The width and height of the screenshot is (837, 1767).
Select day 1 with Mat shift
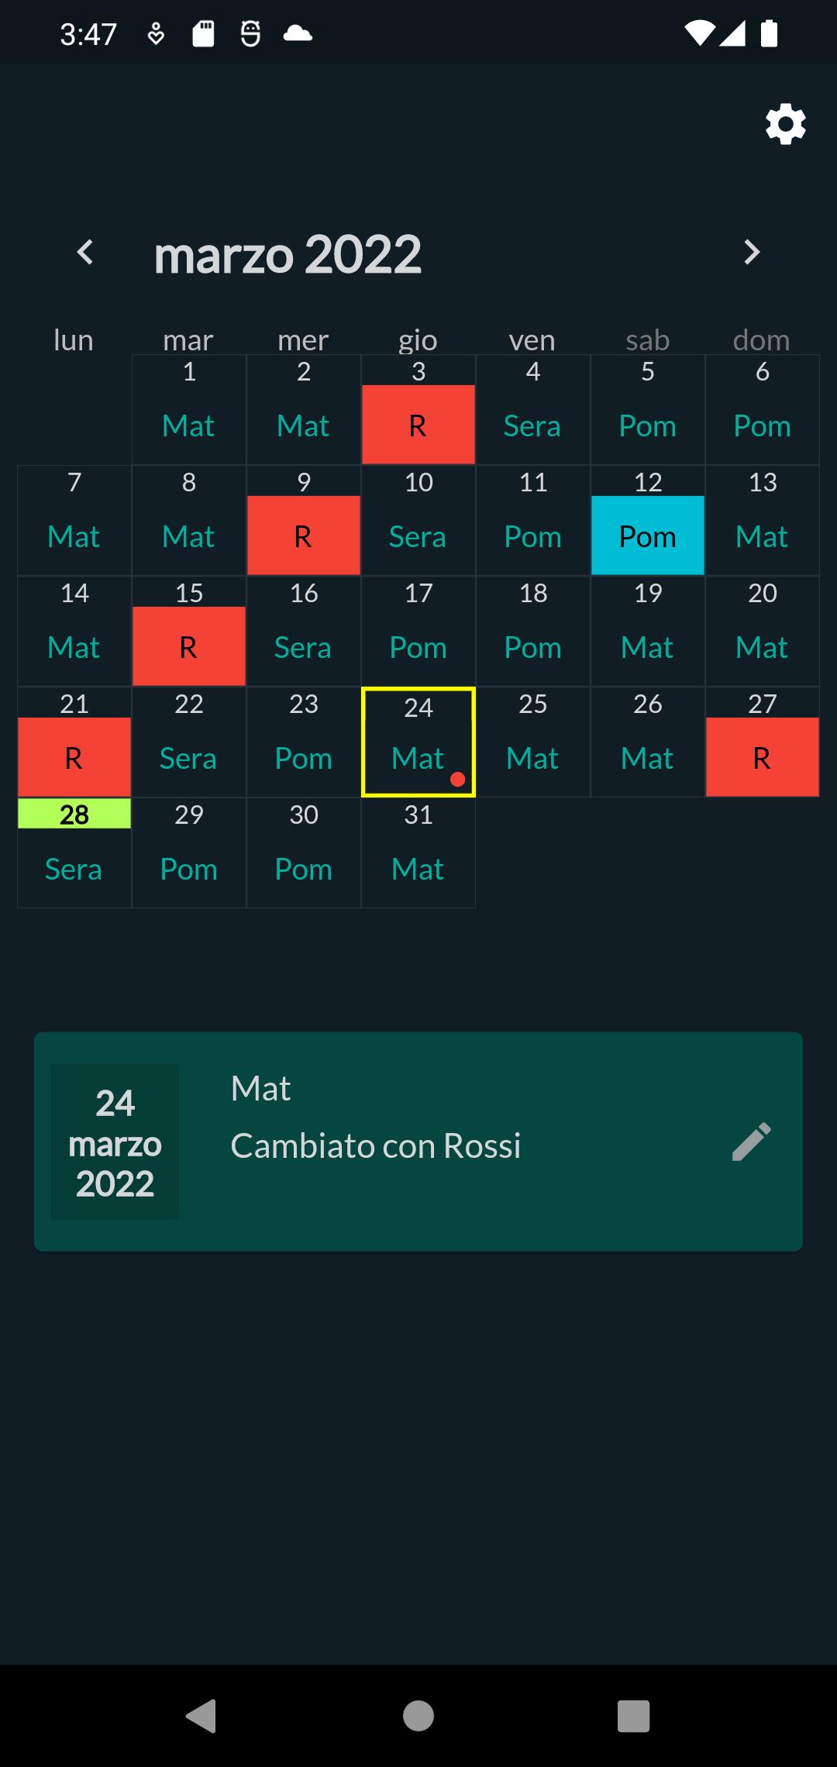coord(189,410)
